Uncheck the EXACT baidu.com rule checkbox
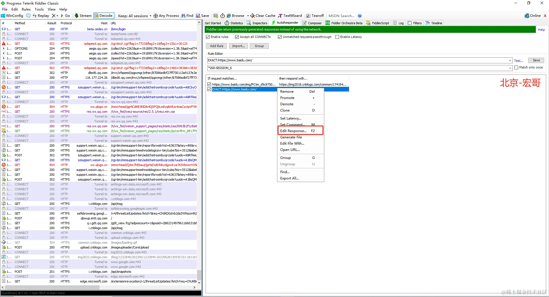The width and height of the screenshot is (549, 297). pos(209,89)
